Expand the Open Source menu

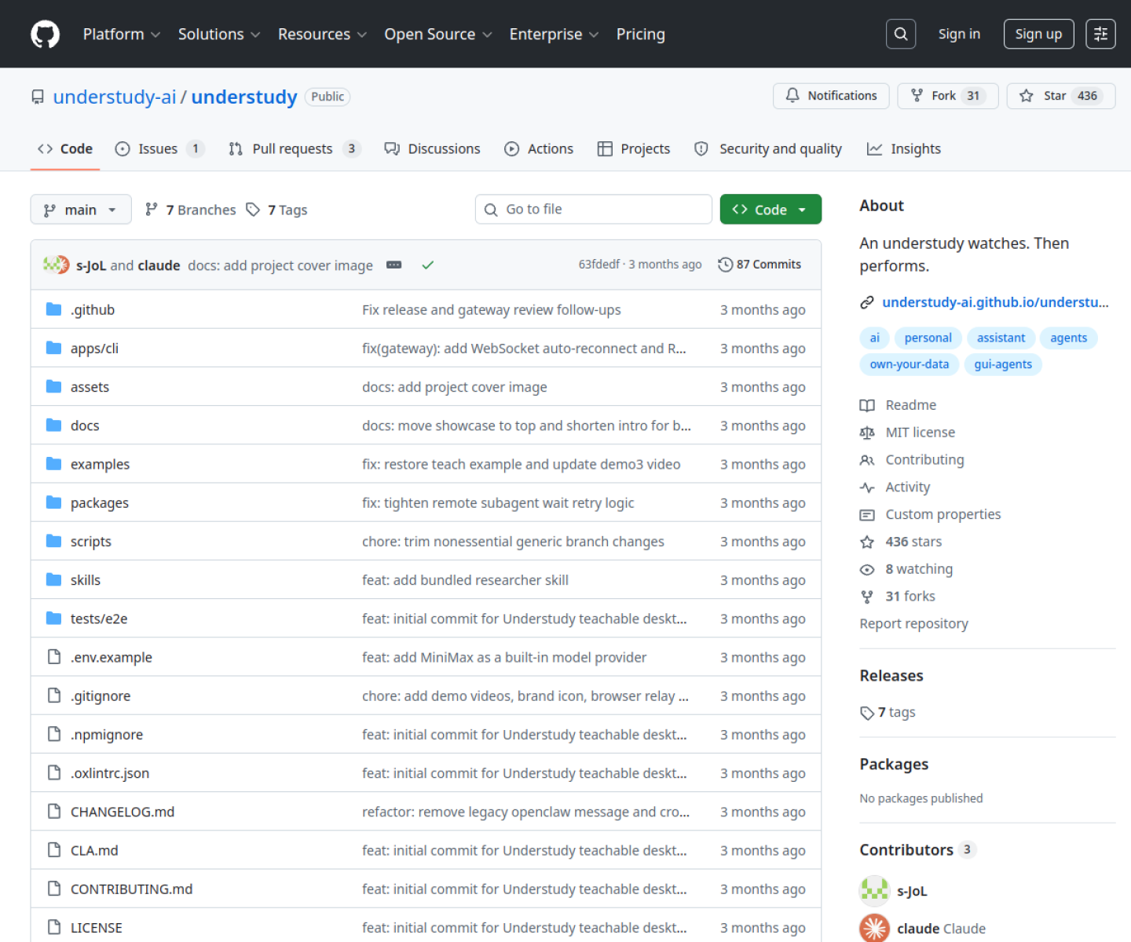[x=438, y=35]
